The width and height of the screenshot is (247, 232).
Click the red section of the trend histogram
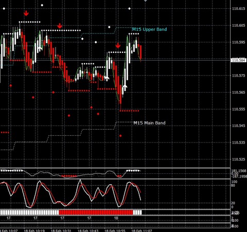coord(96,212)
